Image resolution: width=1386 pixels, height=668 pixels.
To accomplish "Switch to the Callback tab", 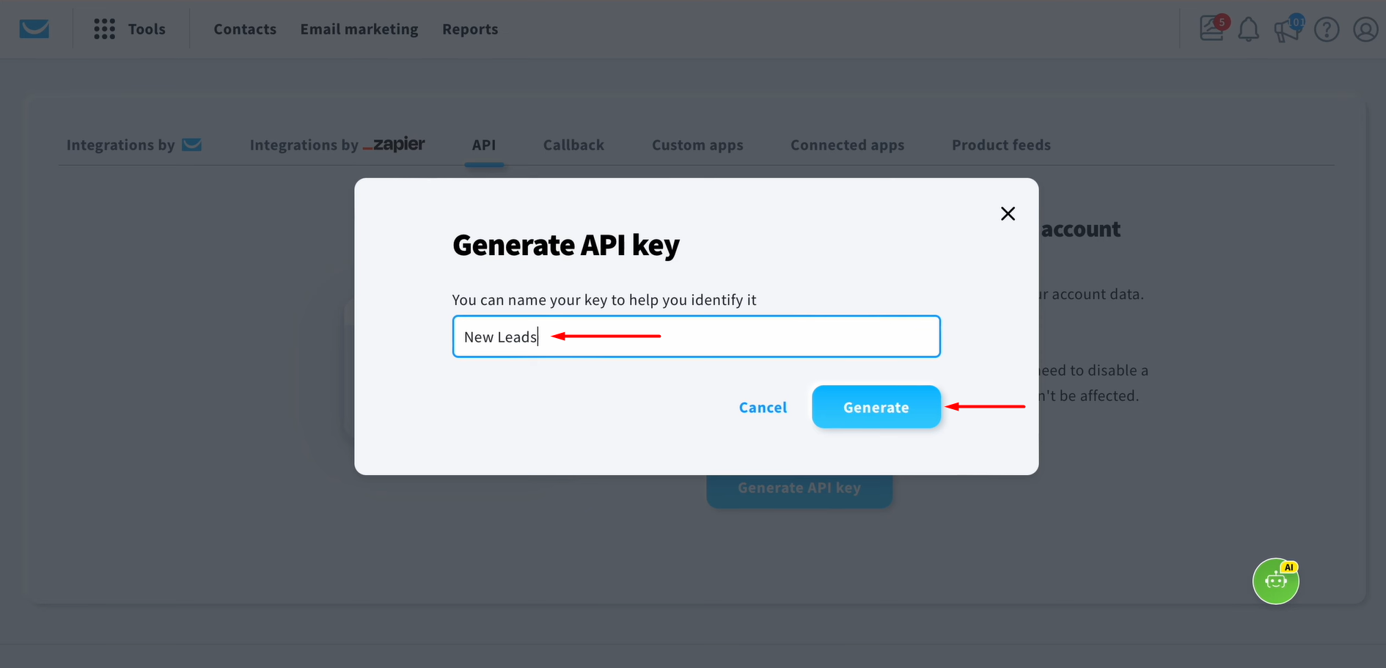I will pyautogui.click(x=573, y=144).
